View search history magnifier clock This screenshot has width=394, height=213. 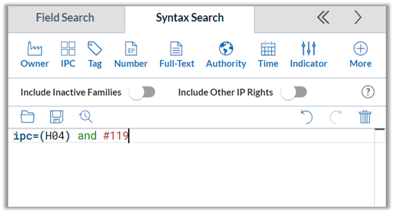[x=86, y=116]
